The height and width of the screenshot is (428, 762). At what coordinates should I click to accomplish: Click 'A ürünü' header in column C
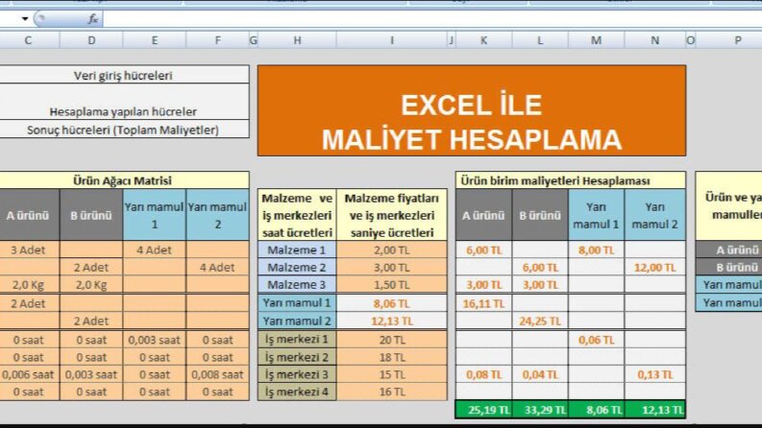point(28,215)
